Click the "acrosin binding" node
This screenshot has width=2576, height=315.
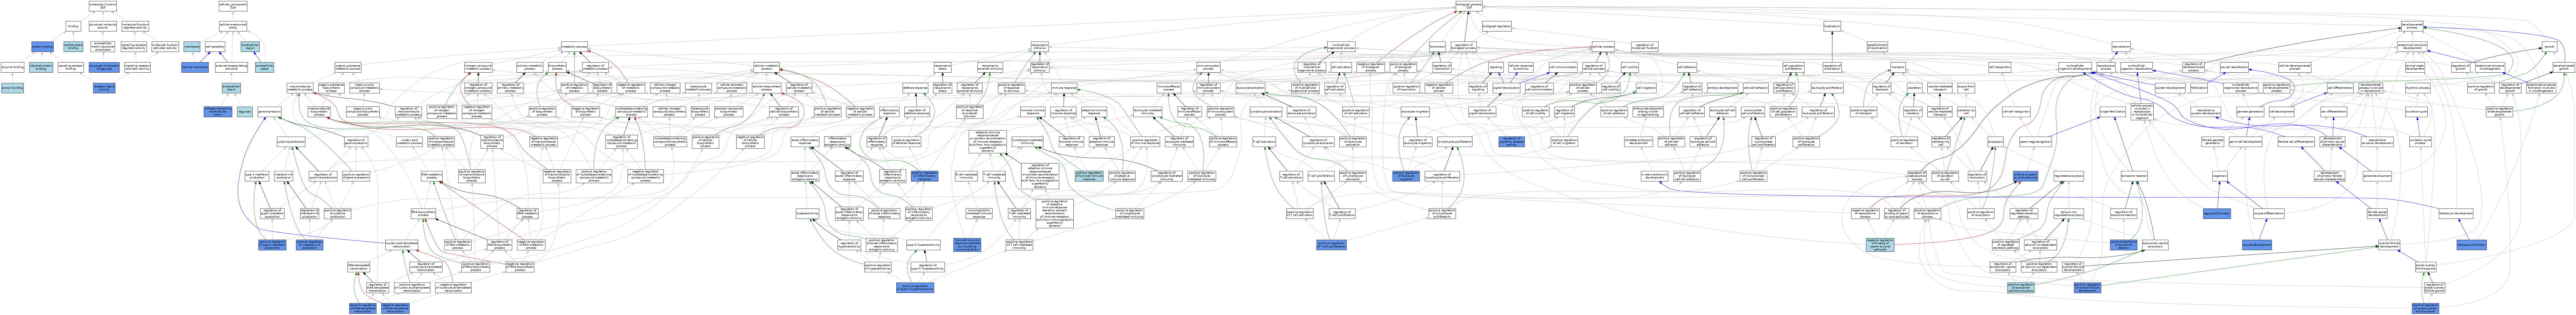(12, 88)
